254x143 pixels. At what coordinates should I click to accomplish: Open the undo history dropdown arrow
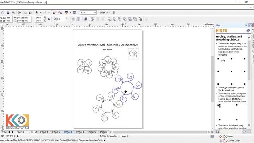point(41,12)
